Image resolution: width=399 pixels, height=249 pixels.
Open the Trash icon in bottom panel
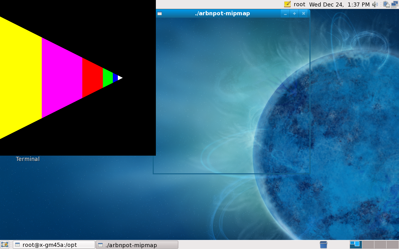(x=324, y=245)
